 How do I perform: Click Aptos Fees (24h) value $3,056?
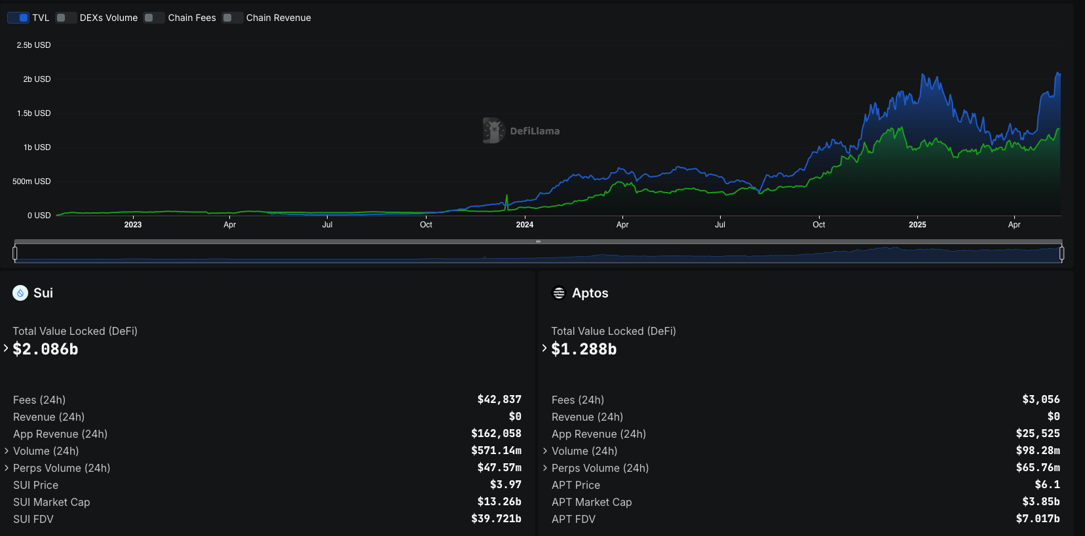click(x=1041, y=400)
